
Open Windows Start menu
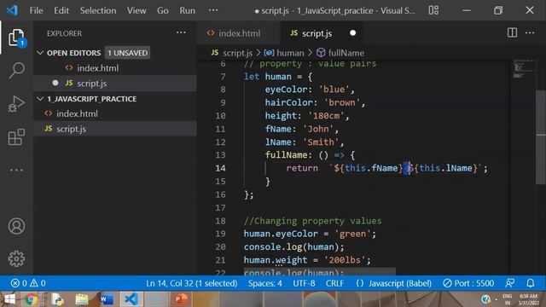9,299
